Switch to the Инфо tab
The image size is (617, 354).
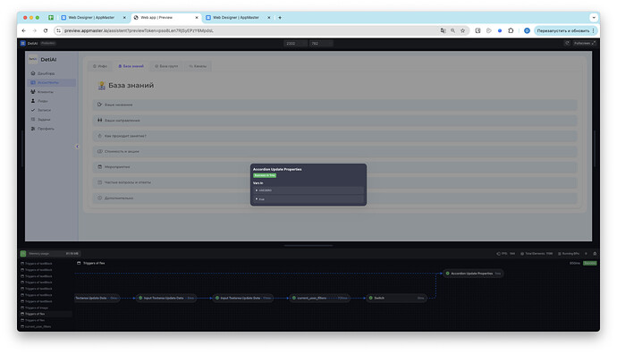tap(100, 66)
